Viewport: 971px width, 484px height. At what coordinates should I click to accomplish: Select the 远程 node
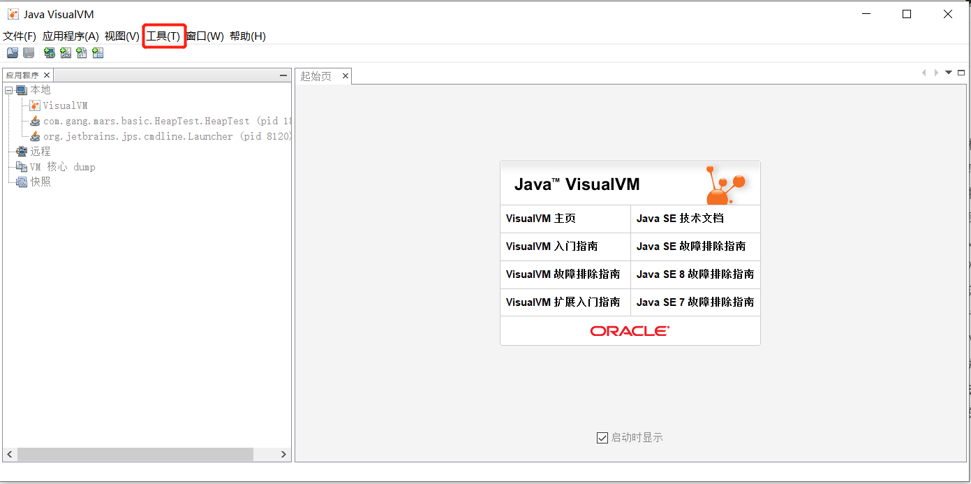pos(40,152)
